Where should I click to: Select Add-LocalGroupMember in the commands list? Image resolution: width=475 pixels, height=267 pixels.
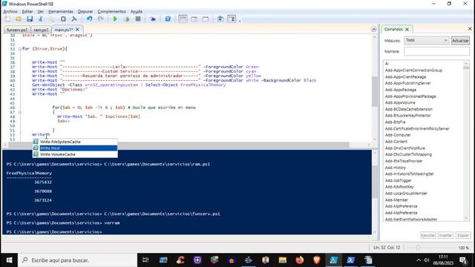[x=406, y=194]
